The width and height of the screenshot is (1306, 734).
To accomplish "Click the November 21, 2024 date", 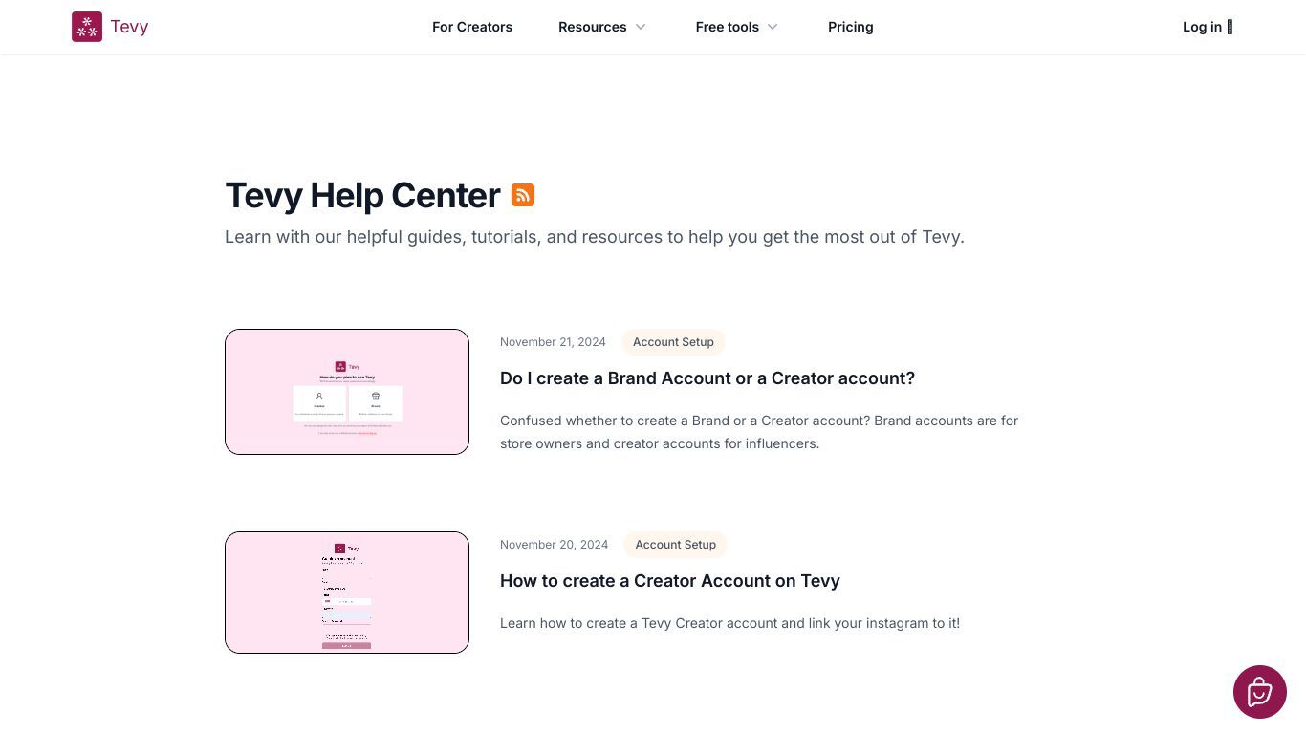I will (553, 342).
